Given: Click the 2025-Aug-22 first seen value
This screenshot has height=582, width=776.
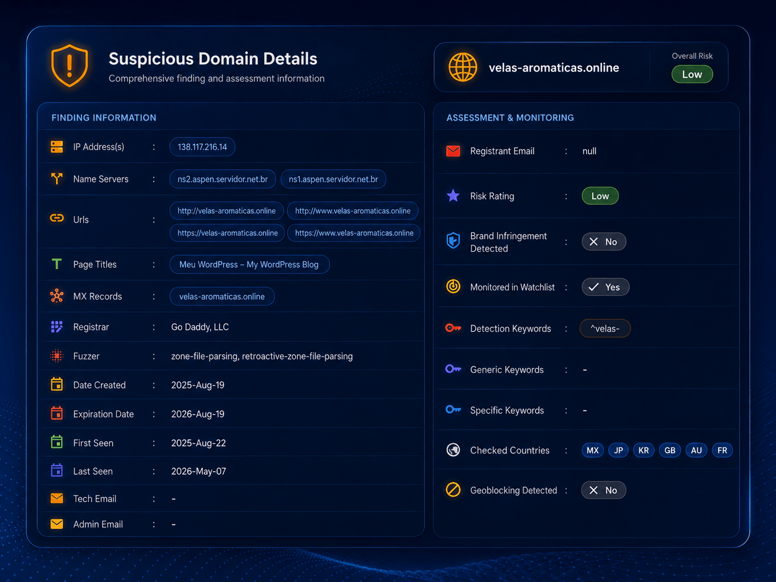Looking at the screenshot, I should click(198, 443).
